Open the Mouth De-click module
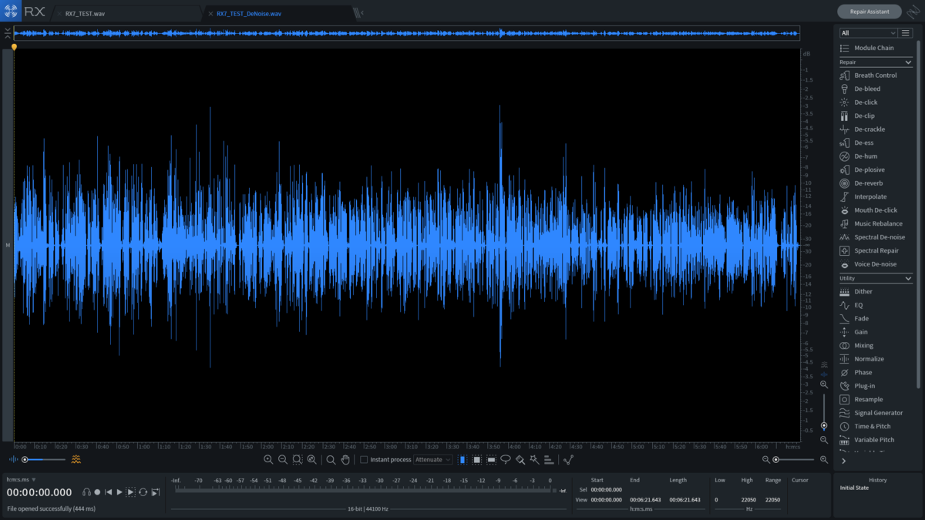Viewport: 925px width, 520px height. (876, 210)
